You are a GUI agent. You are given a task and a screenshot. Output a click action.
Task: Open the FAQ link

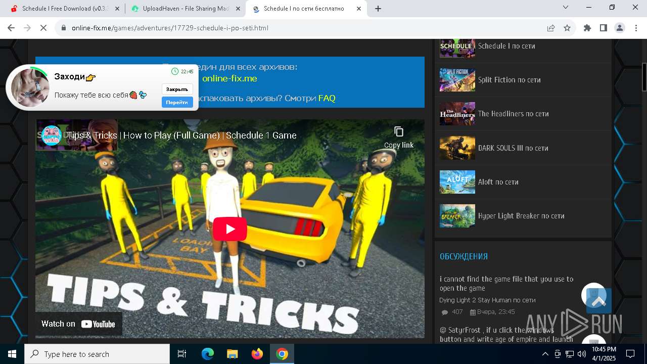click(x=327, y=98)
